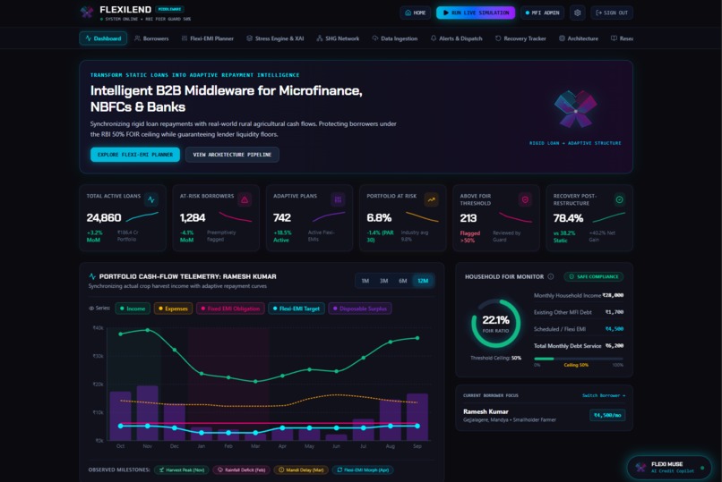Click the Safe Compliance badge
Image resolution: width=722 pixels, height=482 pixels.
click(x=594, y=276)
